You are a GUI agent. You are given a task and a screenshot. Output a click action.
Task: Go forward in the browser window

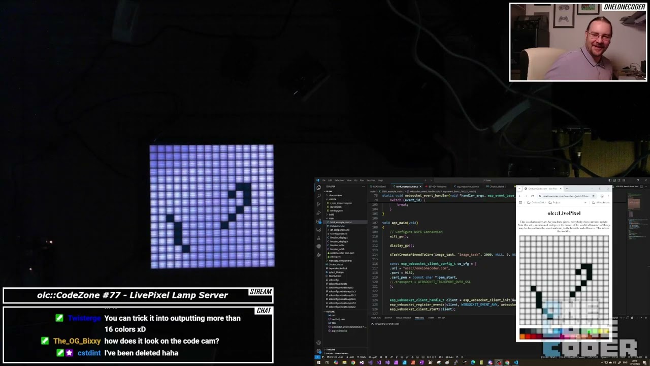tap(526, 196)
